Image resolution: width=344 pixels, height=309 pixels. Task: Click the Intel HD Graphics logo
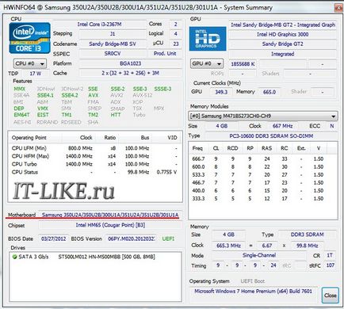pyautogui.click(x=208, y=39)
